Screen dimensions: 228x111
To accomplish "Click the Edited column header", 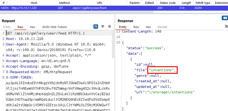I will pyautogui.click(x=149, y=3).
